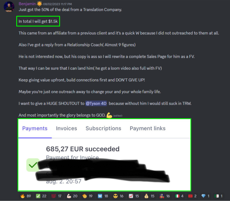230x201 pixels.
Task: Click the custom avatar reaction with 16
Action: (165, 196)
